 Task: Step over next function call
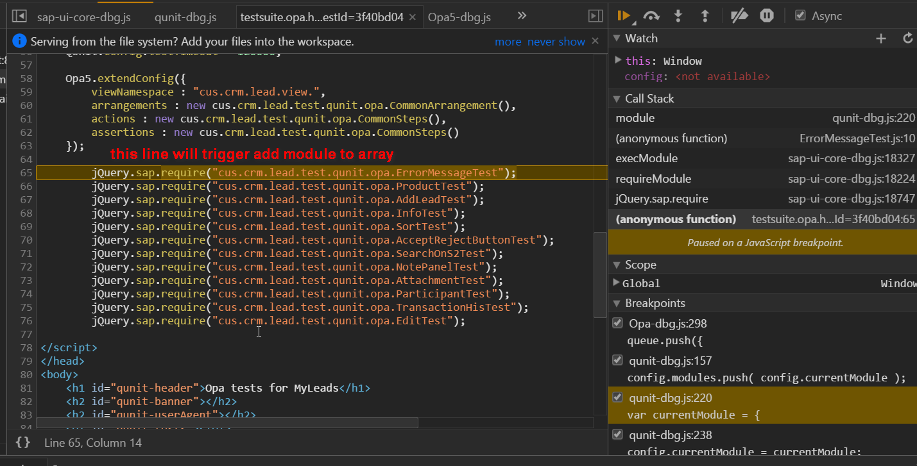[651, 16]
